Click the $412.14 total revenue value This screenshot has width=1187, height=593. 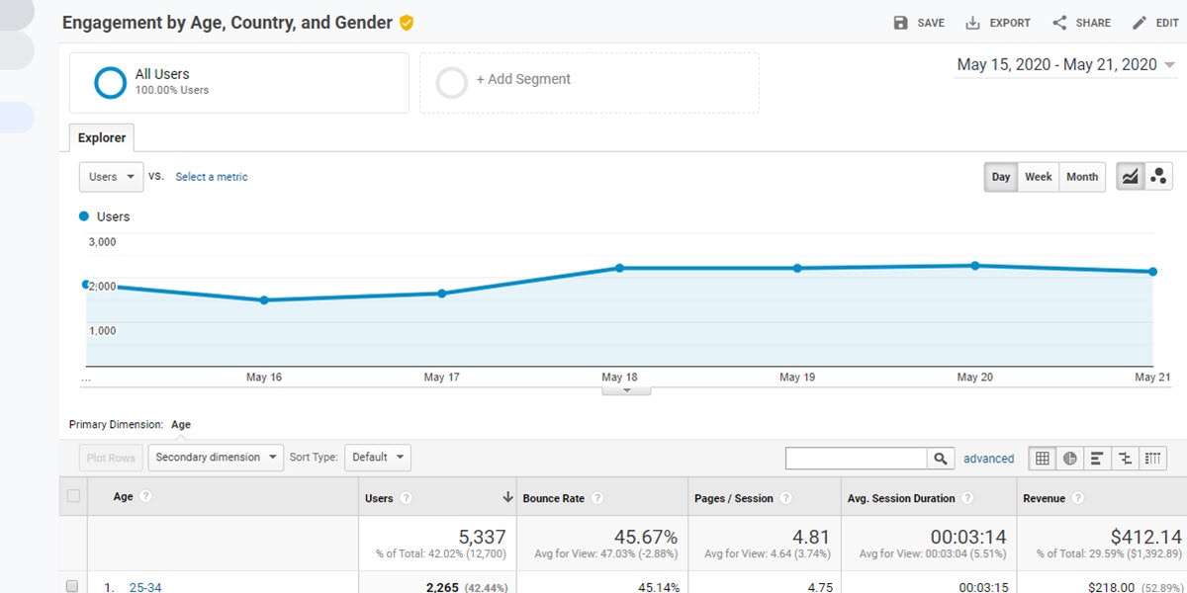coord(1145,537)
